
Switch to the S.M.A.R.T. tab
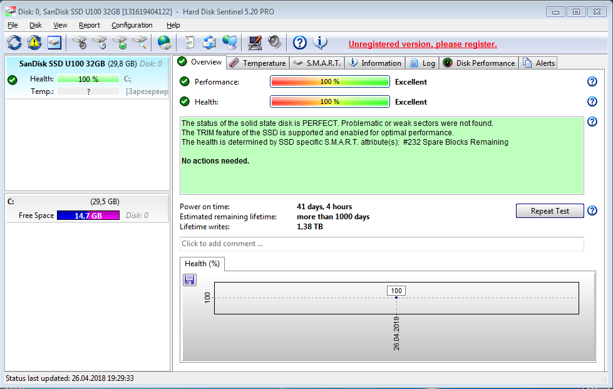tap(317, 63)
